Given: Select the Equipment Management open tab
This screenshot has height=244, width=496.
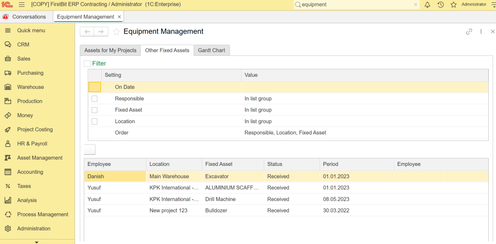Looking at the screenshot, I should click(85, 17).
